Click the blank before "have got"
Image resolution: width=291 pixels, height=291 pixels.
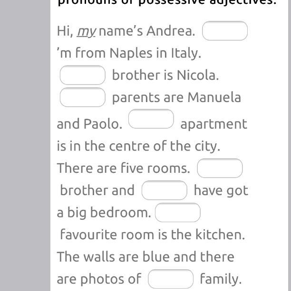pyautogui.click(x=165, y=190)
